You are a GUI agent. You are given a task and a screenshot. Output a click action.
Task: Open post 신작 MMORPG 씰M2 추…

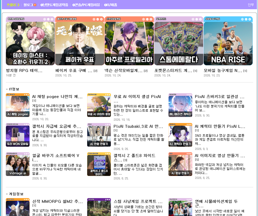tap(57, 201)
